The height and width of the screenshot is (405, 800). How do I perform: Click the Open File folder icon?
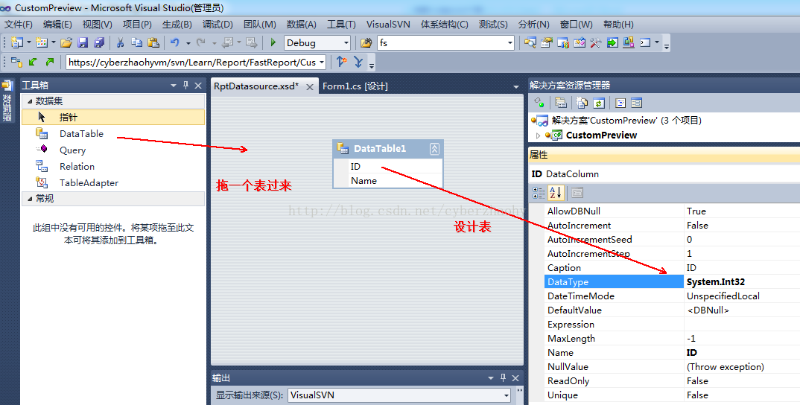point(66,43)
